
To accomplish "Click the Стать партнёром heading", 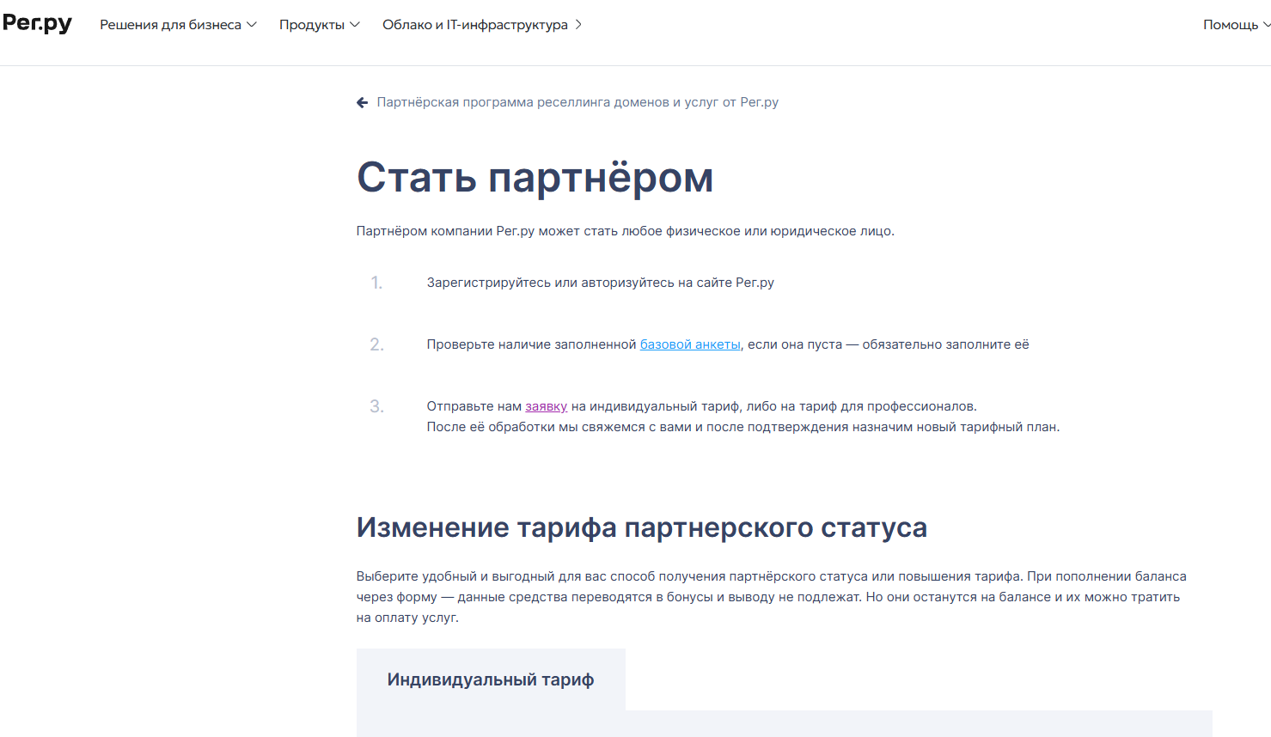I will [x=535, y=178].
